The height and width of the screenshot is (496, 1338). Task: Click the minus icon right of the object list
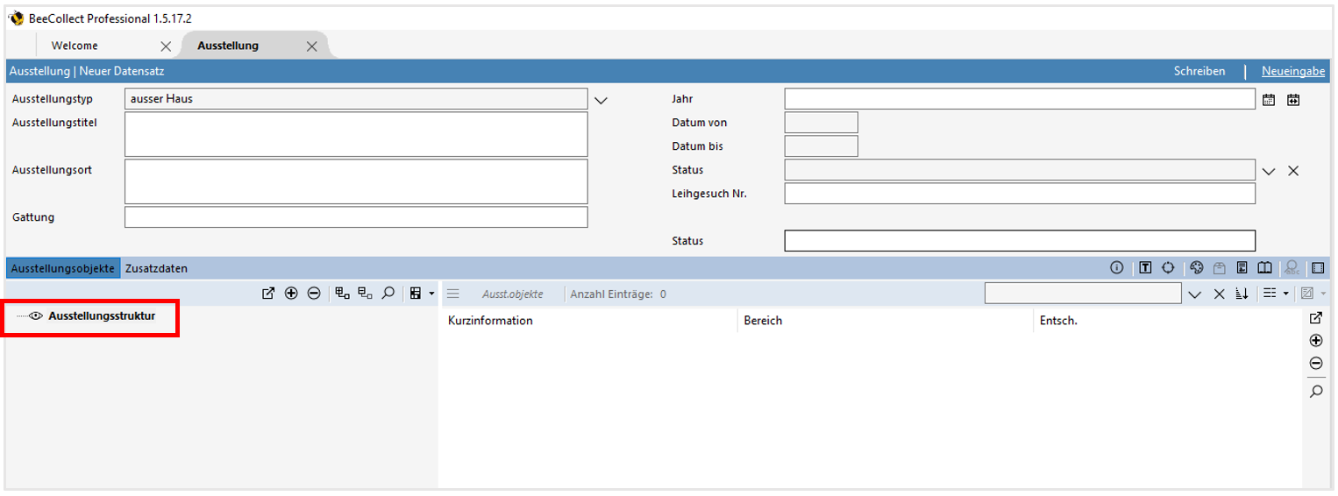click(1315, 364)
